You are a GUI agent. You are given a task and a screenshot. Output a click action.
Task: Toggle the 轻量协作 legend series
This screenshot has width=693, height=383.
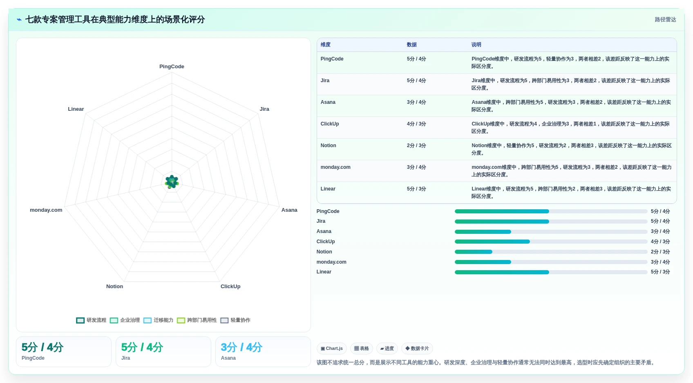[x=235, y=320]
